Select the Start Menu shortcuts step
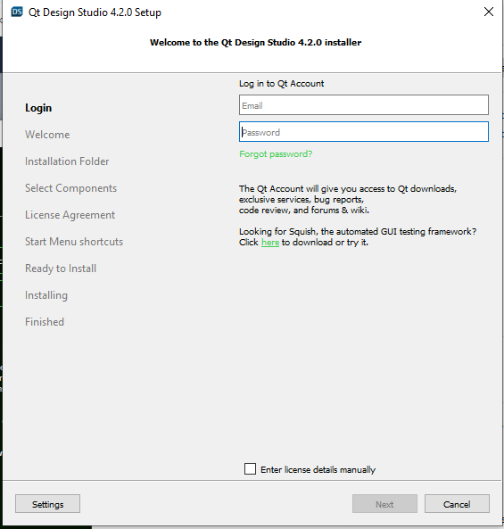504x529 pixels. [x=74, y=242]
